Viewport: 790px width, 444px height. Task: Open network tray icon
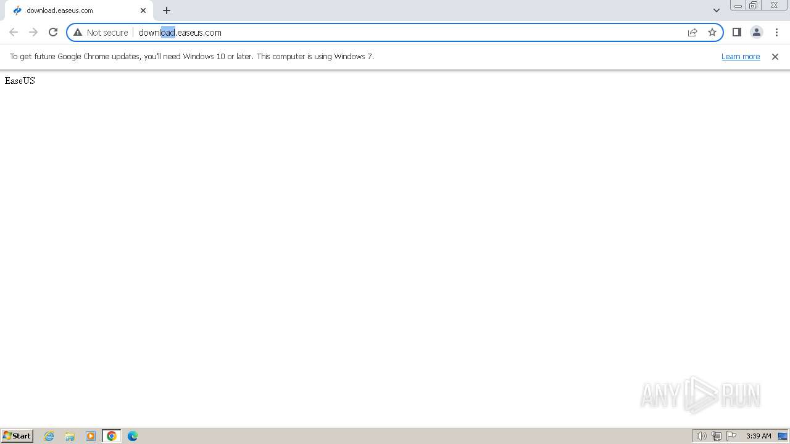click(x=717, y=436)
